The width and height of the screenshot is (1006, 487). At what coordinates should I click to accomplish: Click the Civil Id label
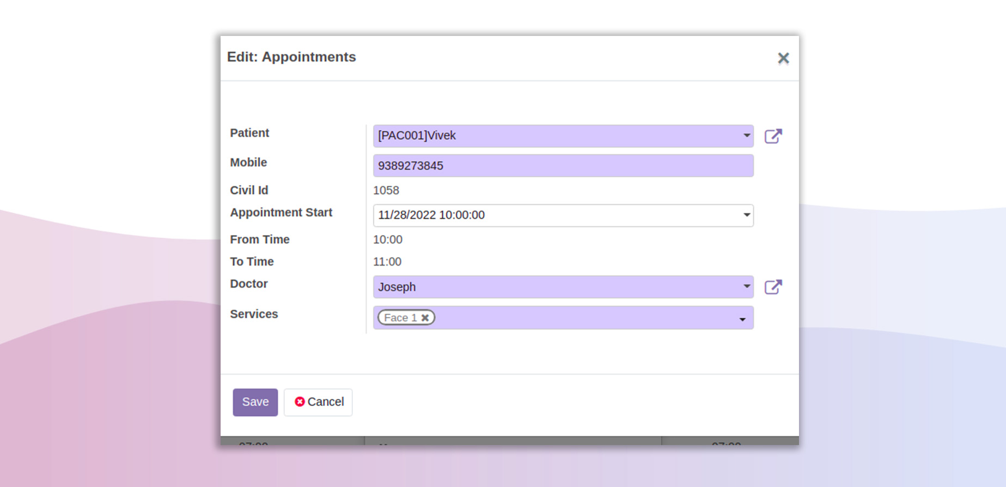pos(249,190)
